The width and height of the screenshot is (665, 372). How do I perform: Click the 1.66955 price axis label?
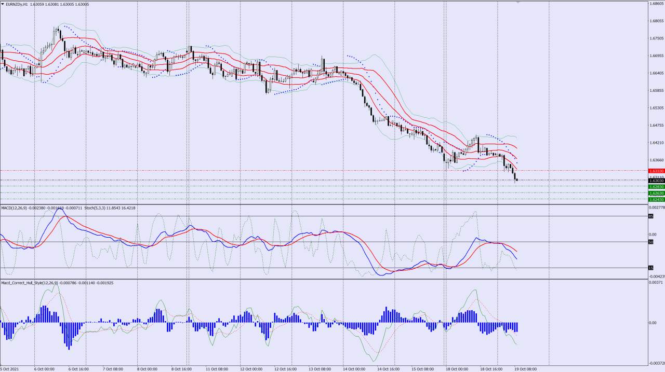657,56
